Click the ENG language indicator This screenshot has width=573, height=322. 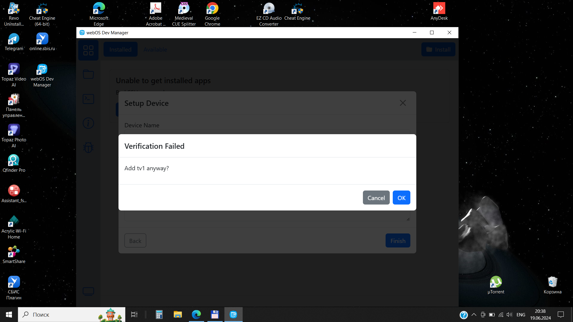521,315
